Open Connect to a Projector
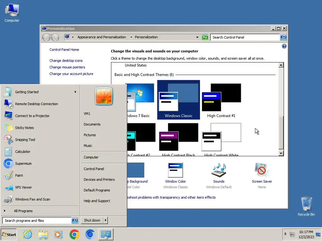322x241 pixels. (40, 116)
